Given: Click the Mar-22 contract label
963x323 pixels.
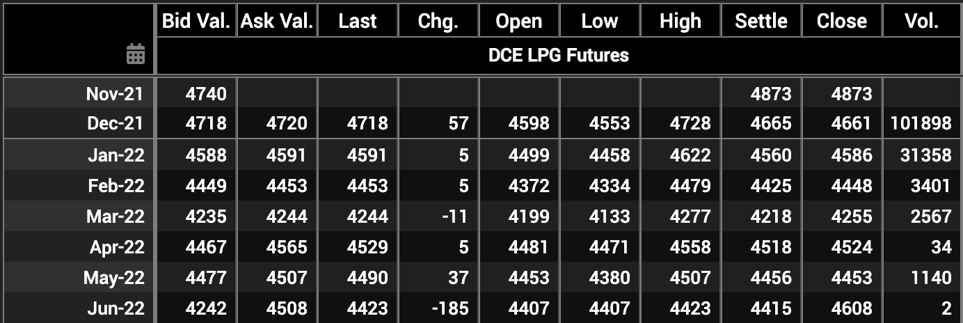Looking at the screenshot, I should tap(116, 216).
